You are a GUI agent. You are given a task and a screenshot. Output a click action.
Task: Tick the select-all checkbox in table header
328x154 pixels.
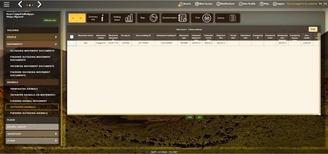pos(72,37)
